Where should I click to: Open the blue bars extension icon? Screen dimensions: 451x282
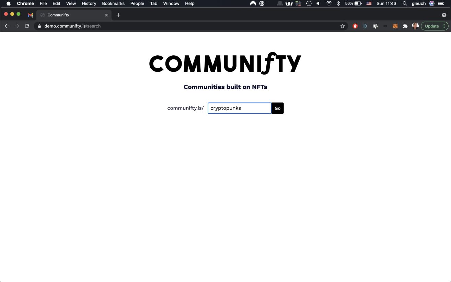click(365, 26)
